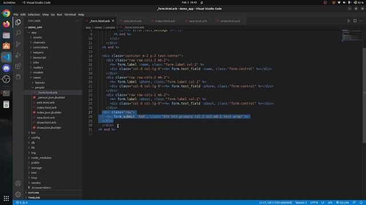Expand the TIMELINE section
The height and width of the screenshot is (205, 366).
point(34,198)
